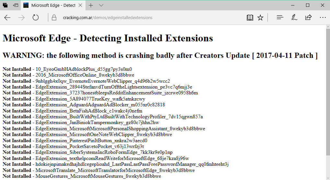Open Settings and more ellipsis menu

323,18
